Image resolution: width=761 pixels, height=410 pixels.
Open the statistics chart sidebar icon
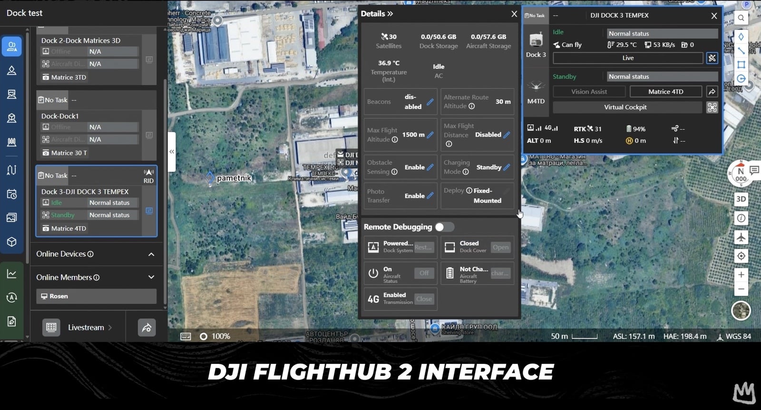[11, 274]
